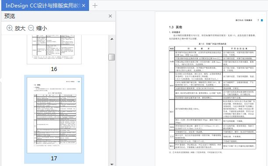Select page 17 thumbnail
Image resolution: width=268 pixels, height=166 pixels.
[x=54, y=115]
